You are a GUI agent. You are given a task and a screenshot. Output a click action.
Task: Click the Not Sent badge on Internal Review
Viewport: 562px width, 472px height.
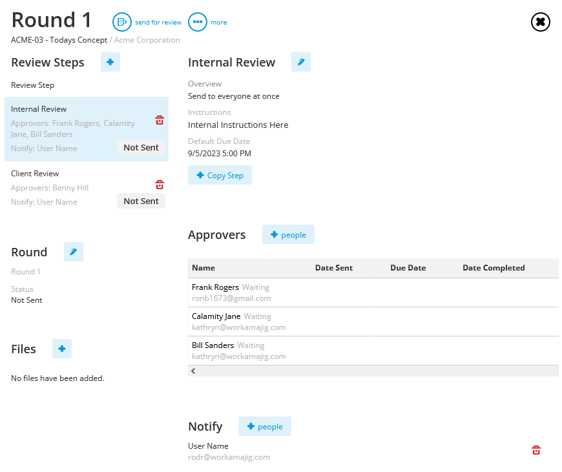click(x=141, y=147)
